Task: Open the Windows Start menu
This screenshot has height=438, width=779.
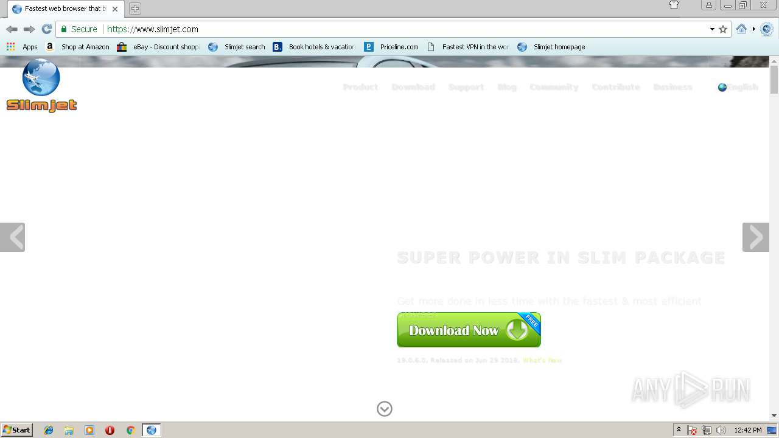Action: [x=16, y=430]
